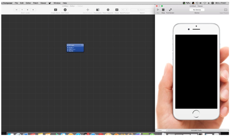Click the Run play button in the Viewer

pos(158,10)
